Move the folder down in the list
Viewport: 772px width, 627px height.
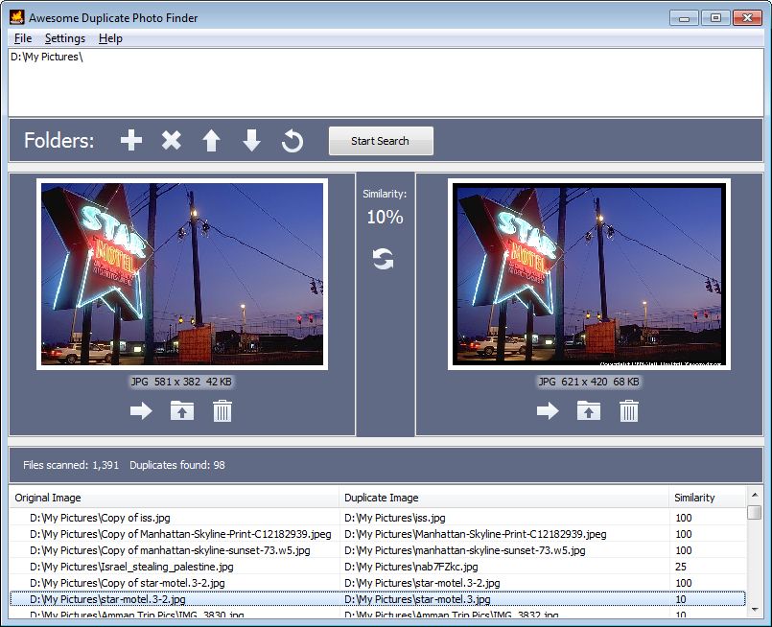(251, 140)
